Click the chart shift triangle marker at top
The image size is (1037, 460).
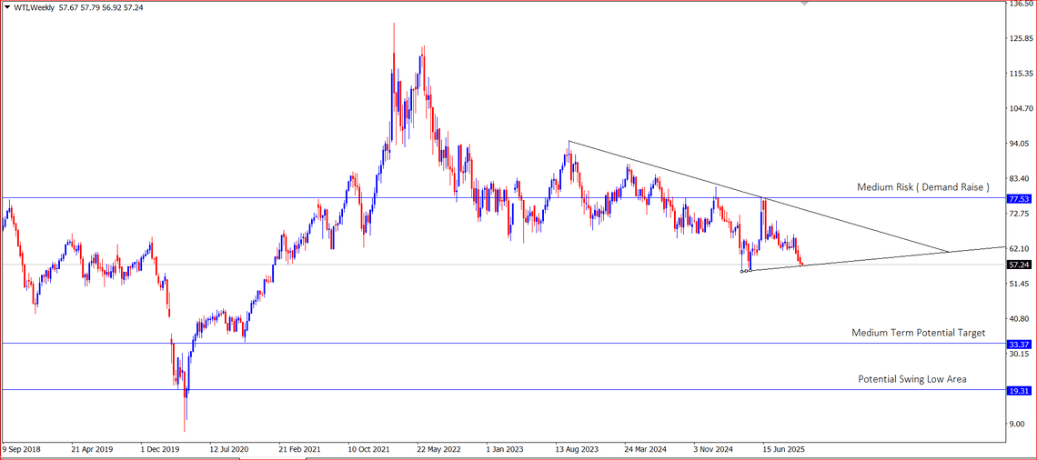click(803, 4)
